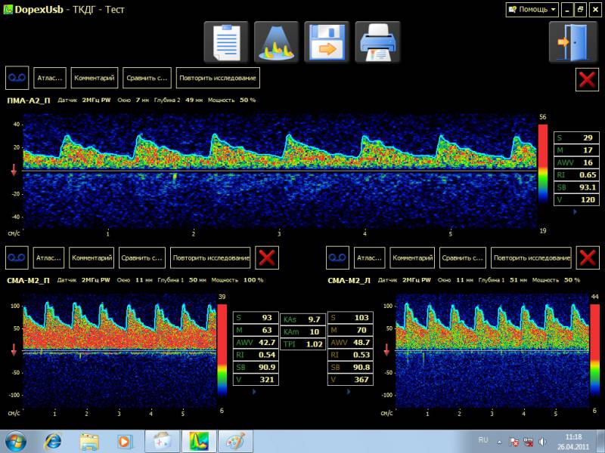
Task: Select SB value 93.1
Action: tap(588, 187)
